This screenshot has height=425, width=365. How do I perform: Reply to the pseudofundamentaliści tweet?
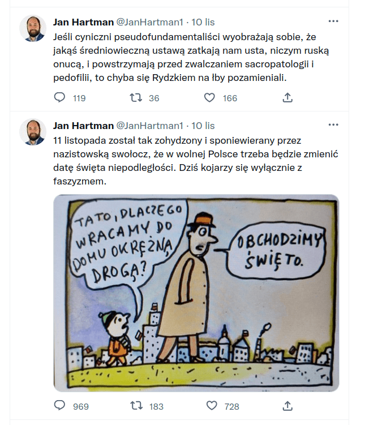(x=59, y=97)
